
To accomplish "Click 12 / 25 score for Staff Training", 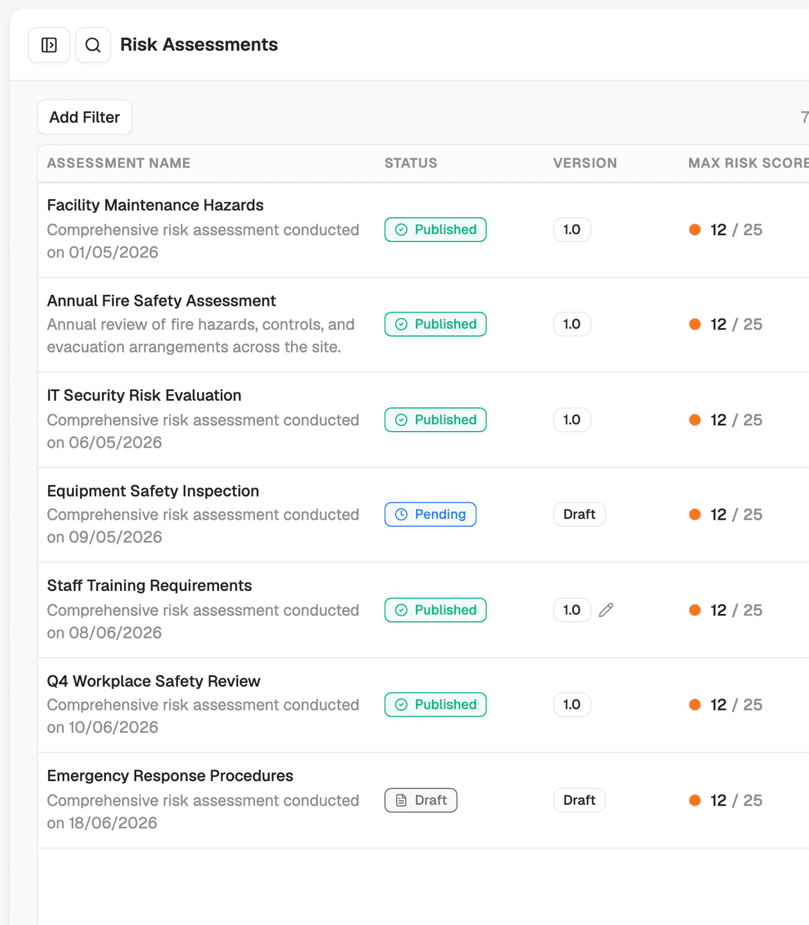I will [726, 610].
